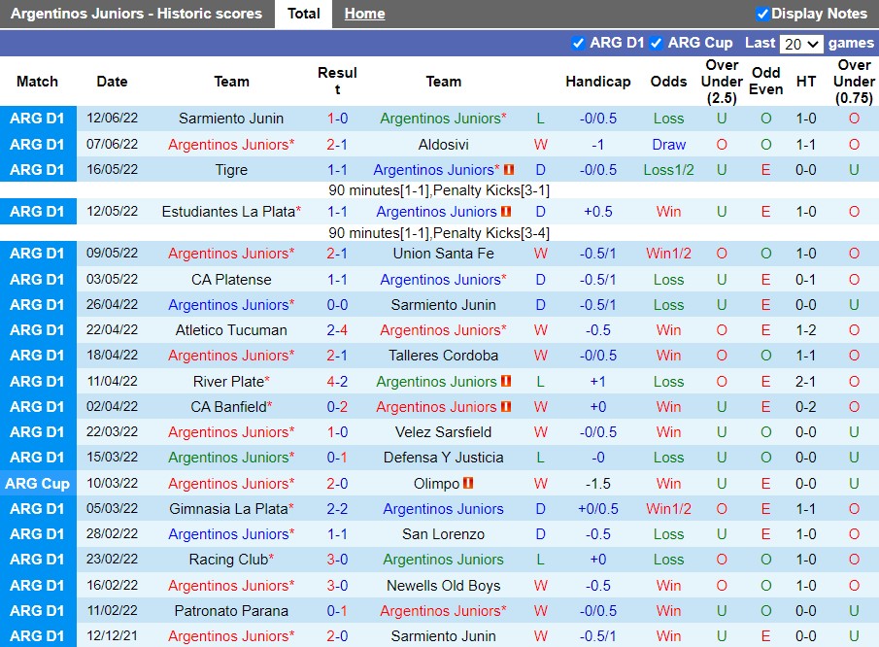Screen dimensions: 879x647
Task: Uncheck the ARG Cup filter checkbox
Action: point(656,43)
